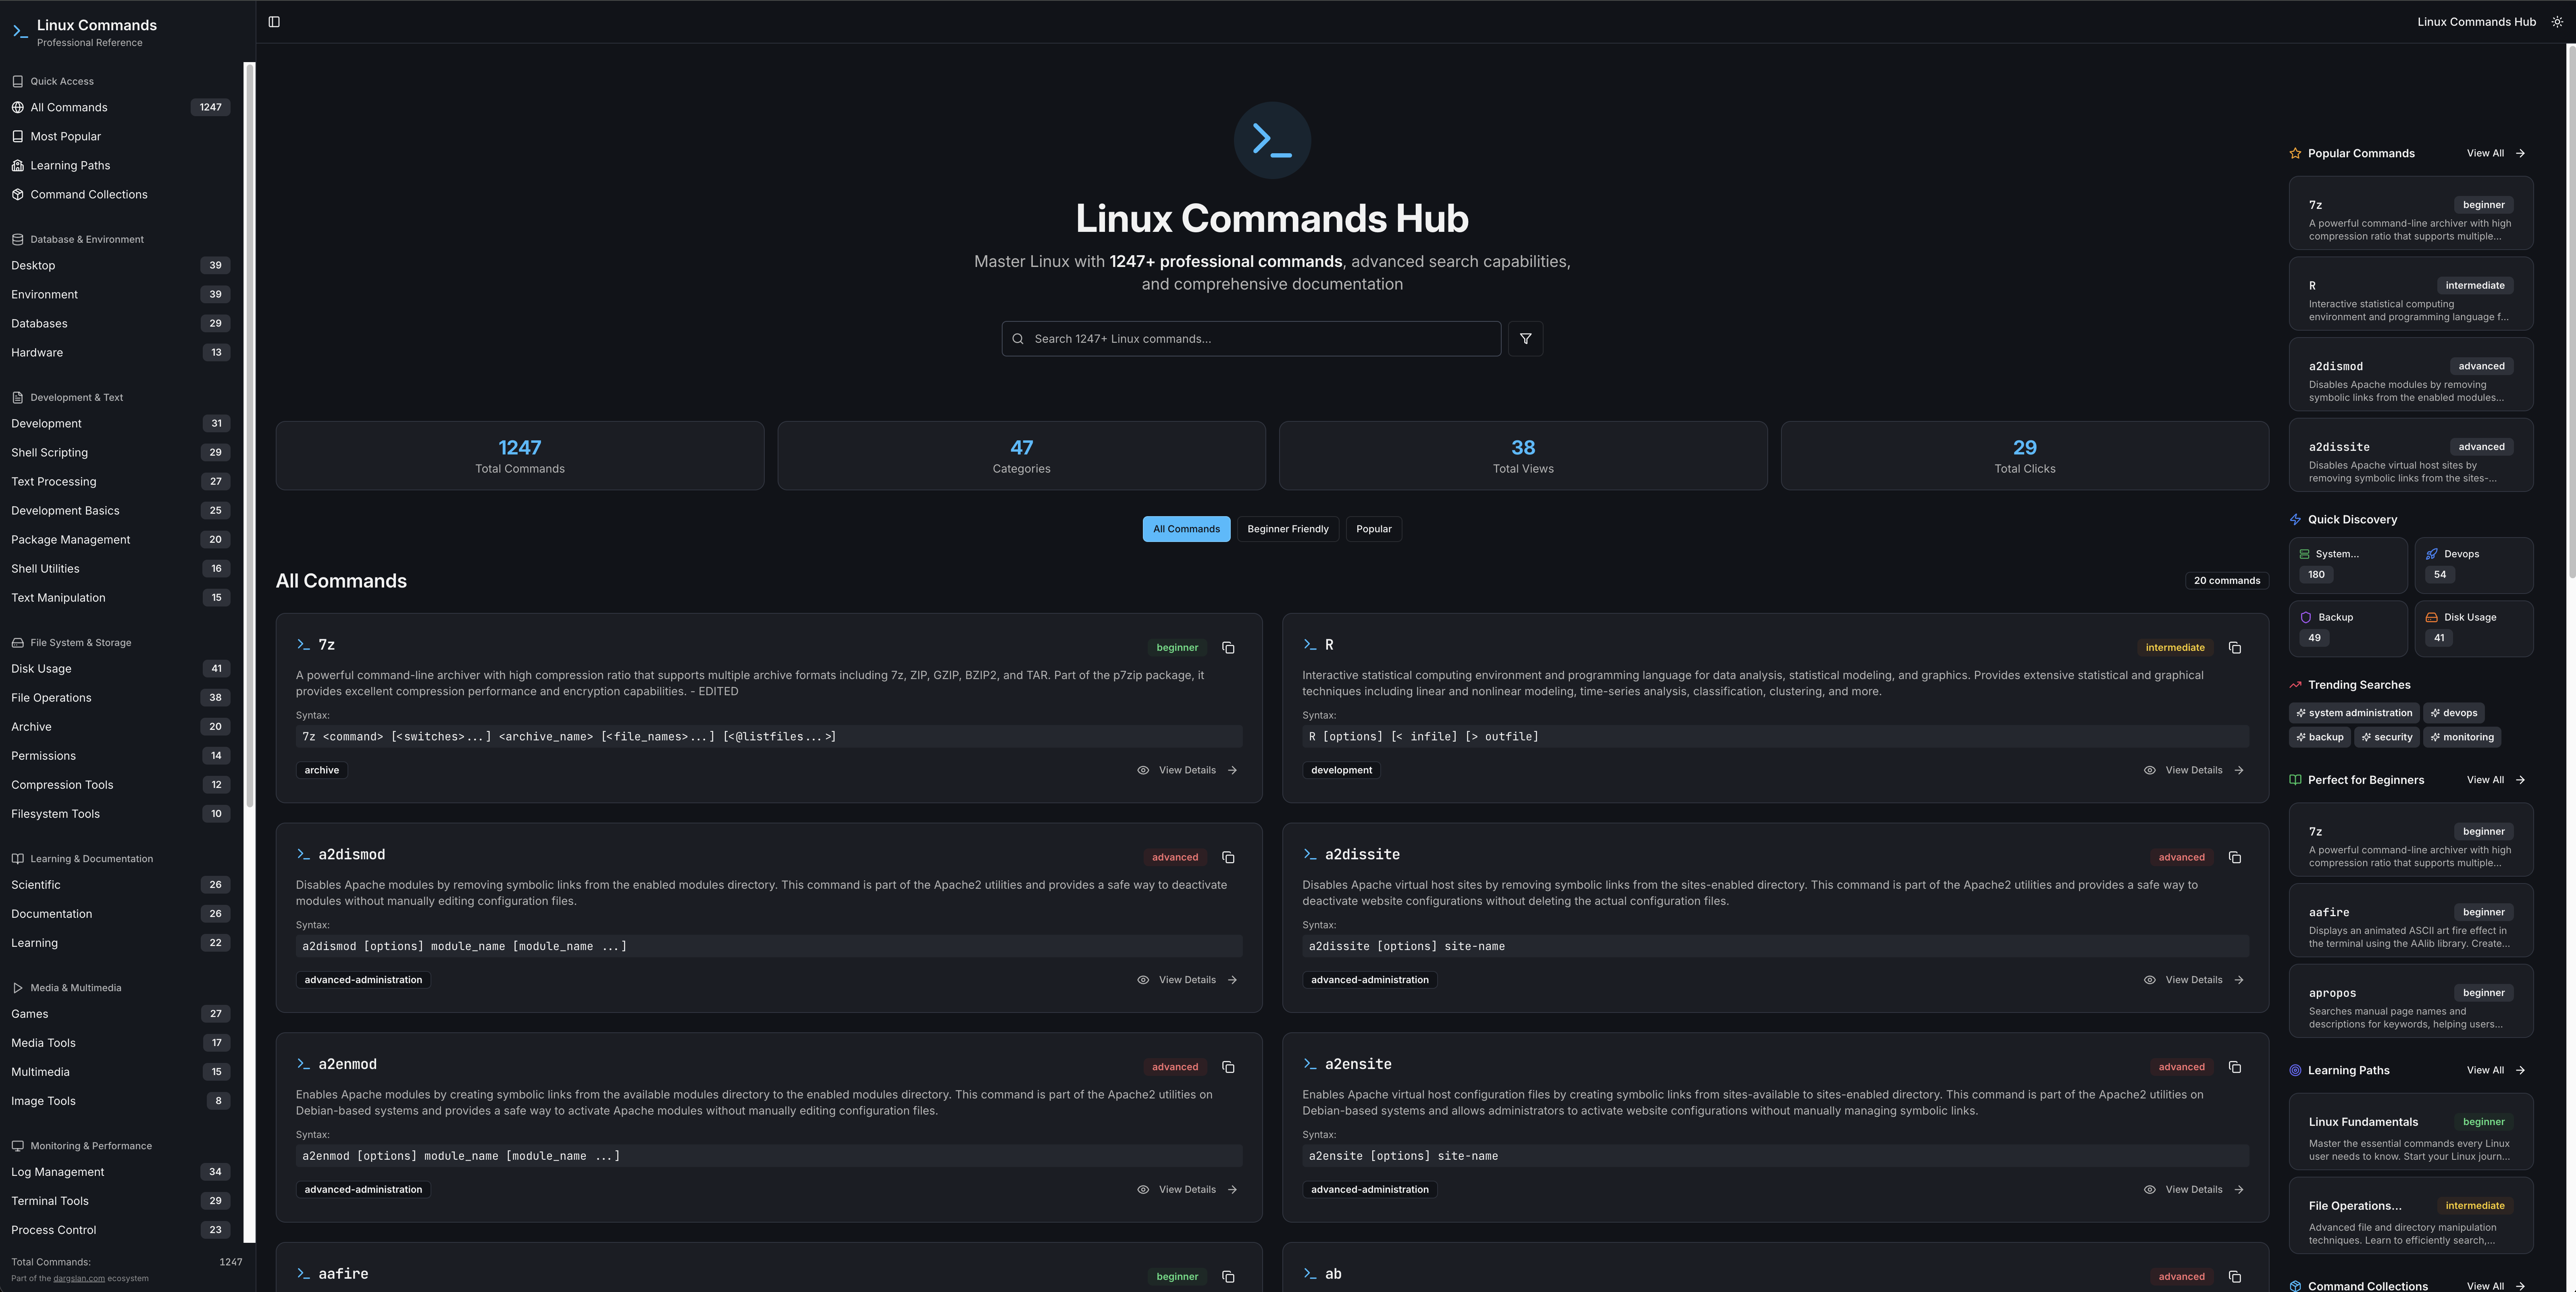Viewport: 2576px width, 1292px height.
Task: Click the command search input field
Action: click(x=1250, y=338)
